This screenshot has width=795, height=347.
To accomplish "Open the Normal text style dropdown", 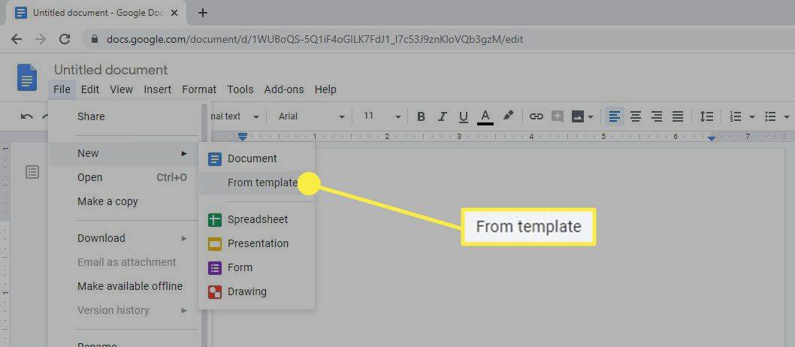I will coord(236,116).
